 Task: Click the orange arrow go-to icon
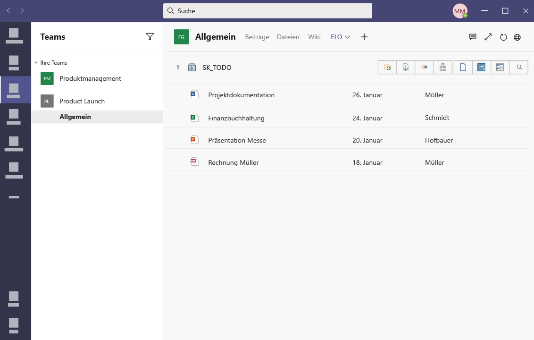424,67
